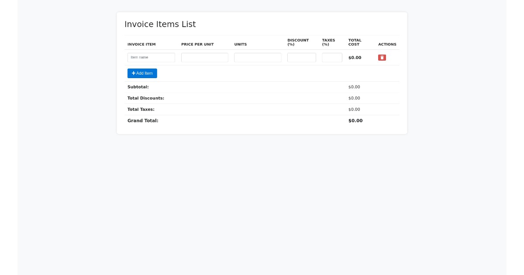Click the Total Taxes label

click(141, 110)
